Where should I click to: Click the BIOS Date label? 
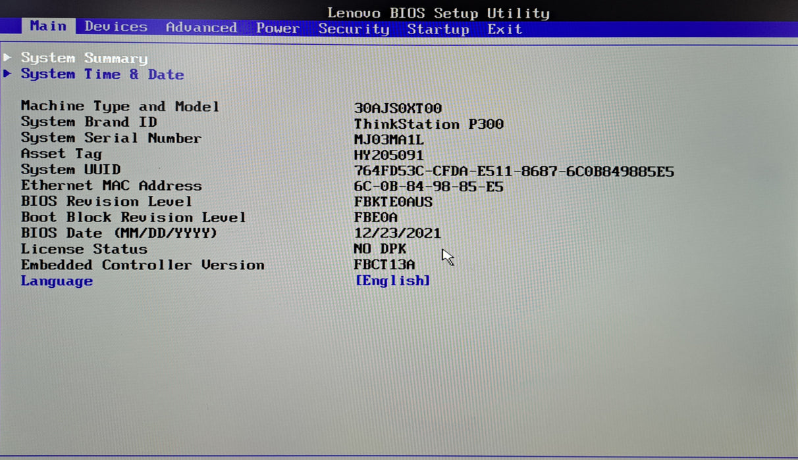pos(119,233)
